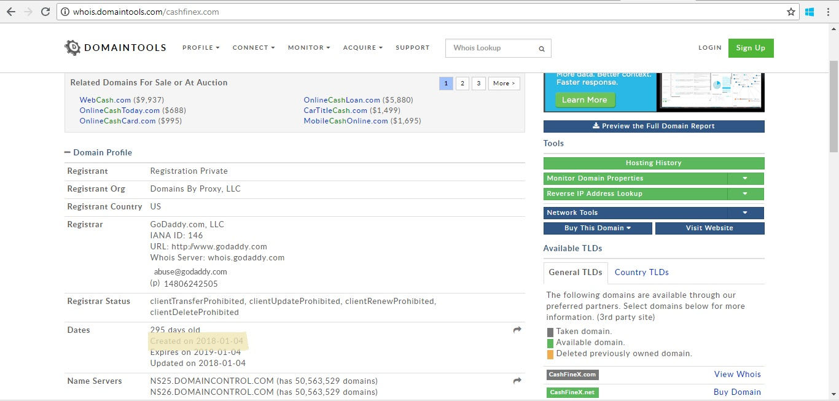Expand the Network Tools dropdown arrow
Viewport: 839px width, 401px height.
point(745,213)
